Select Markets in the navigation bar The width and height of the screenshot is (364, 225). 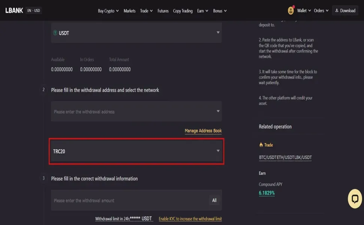pos(129,10)
